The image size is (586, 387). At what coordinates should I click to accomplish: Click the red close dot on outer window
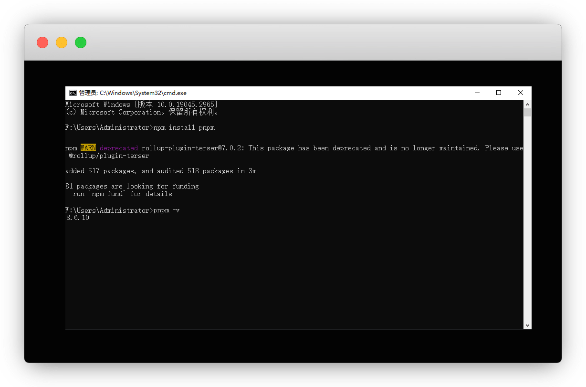42,42
